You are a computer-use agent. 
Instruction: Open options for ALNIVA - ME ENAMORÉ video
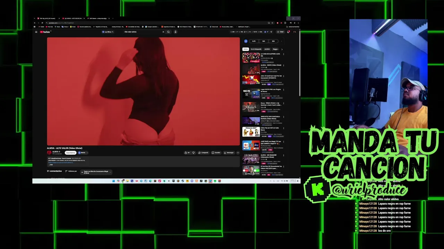283,155
